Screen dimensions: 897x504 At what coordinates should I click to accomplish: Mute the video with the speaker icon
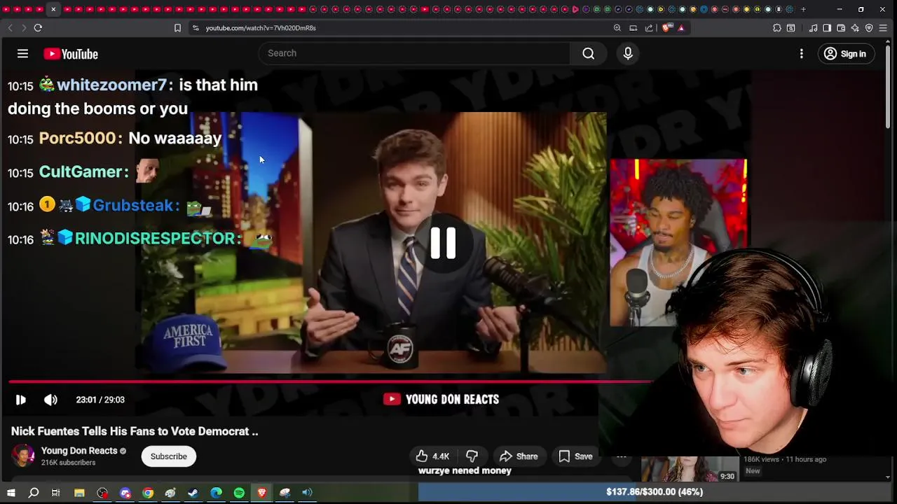50,400
